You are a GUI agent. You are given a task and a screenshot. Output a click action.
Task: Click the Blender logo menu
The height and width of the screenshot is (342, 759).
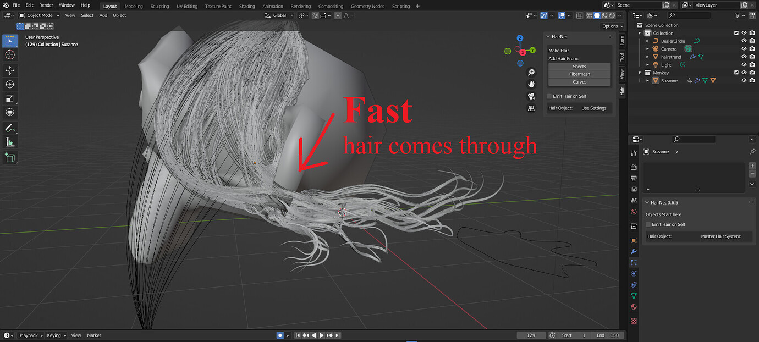pos(4,5)
